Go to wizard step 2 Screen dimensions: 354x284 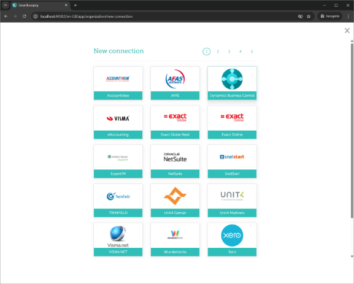(x=218, y=52)
